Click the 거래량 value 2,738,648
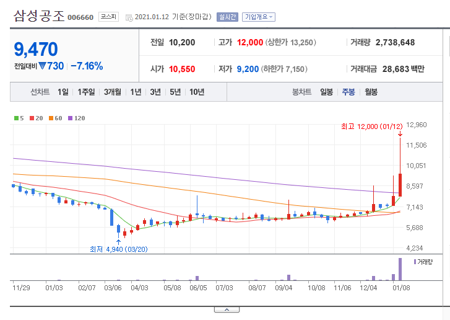This screenshot has height=320, width=450. pyautogui.click(x=395, y=43)
